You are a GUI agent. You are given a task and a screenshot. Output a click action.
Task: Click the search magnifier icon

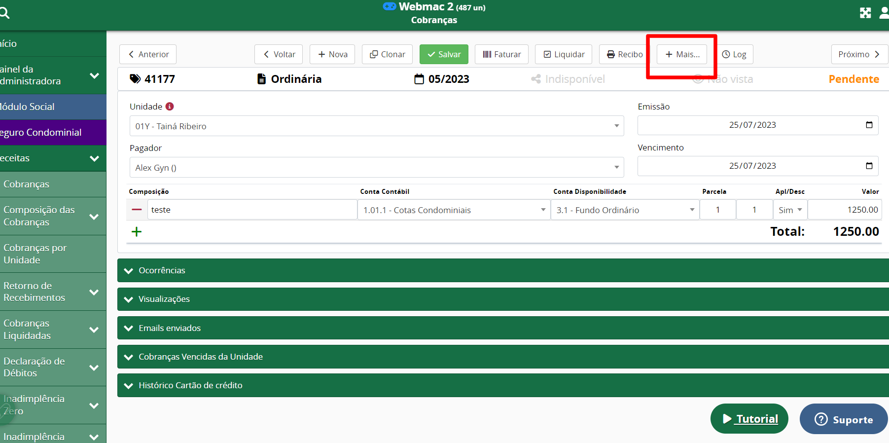pyautogui.click(x=5, y=13)
